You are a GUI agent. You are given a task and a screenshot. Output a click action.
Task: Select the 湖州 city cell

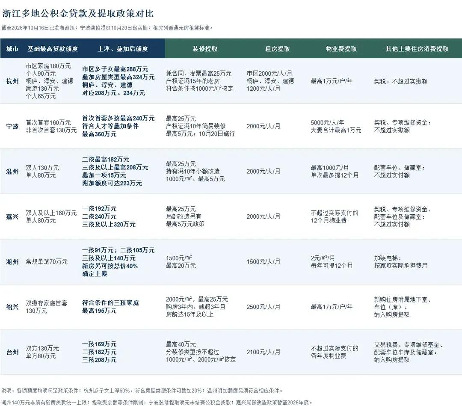coord(12,262)
